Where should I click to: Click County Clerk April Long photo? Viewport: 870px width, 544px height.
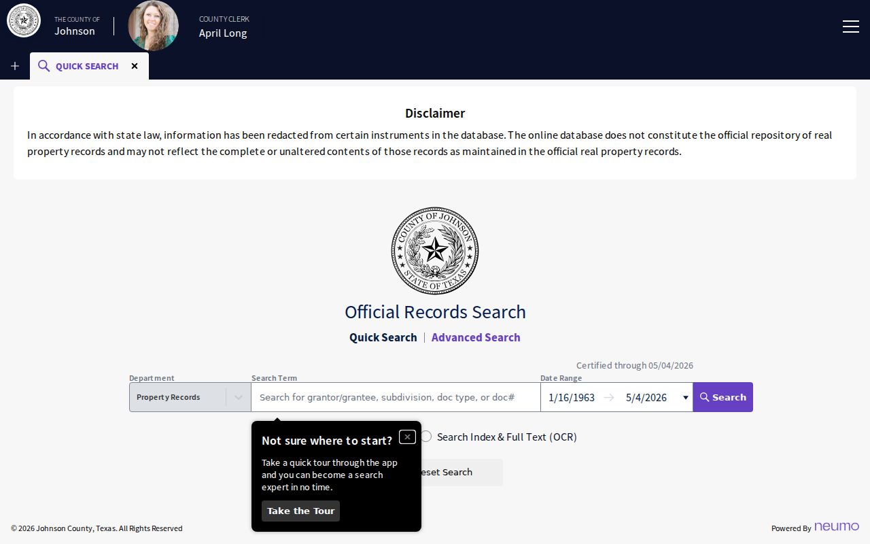[153, 26]
